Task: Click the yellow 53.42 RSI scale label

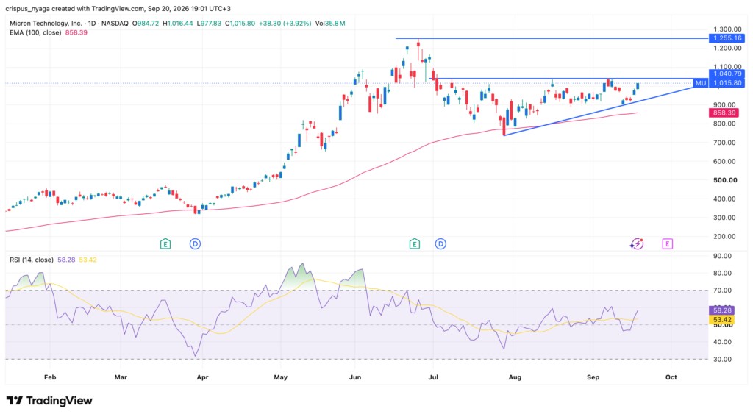Action: pyautogui.click(x=722, y=319)
